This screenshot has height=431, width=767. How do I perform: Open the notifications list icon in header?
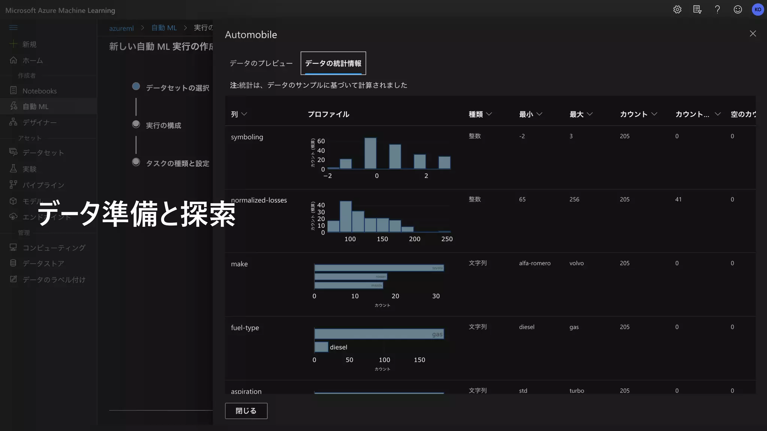click(x=697, y=10)
